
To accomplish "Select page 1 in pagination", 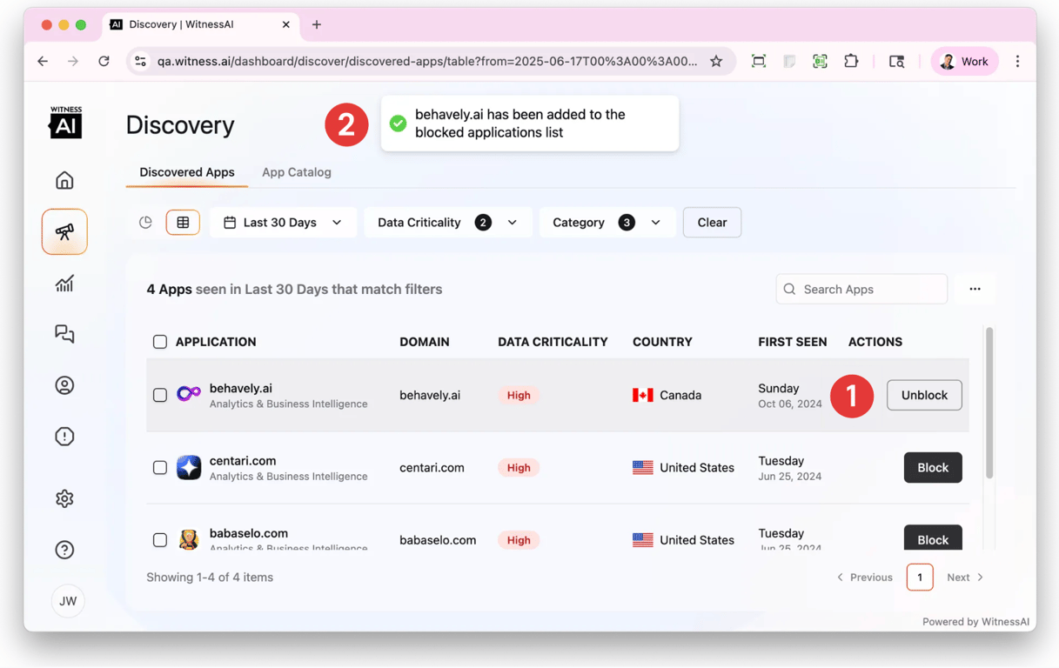I will click(x=920, y=578).
